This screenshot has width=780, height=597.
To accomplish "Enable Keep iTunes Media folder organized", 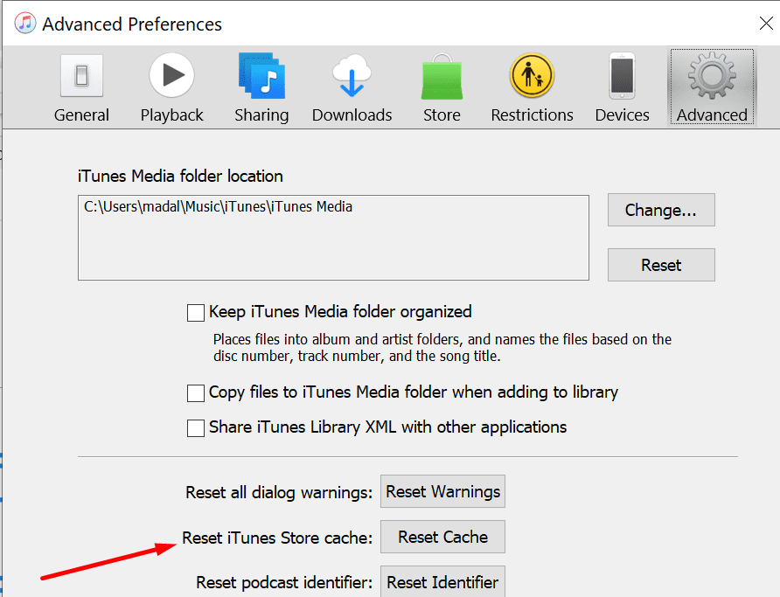I will (x=196, y=313).
